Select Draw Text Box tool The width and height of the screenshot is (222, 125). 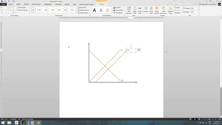[x=23, y=10]
